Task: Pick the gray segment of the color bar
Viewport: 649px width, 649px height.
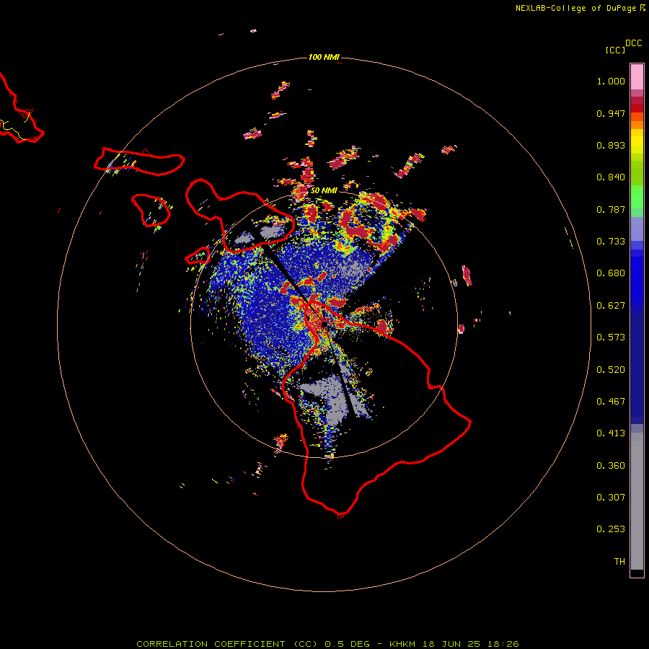Action: point(637,501)
